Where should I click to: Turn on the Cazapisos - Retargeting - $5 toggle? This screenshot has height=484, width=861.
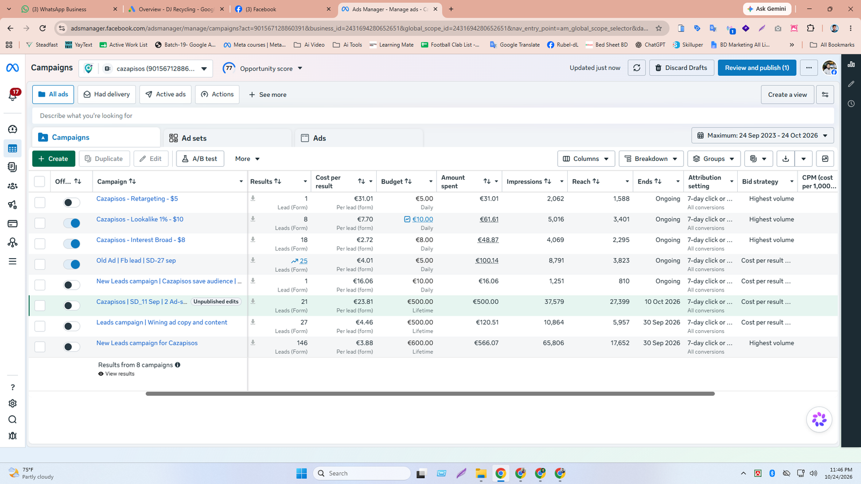(x=72, y=203)
